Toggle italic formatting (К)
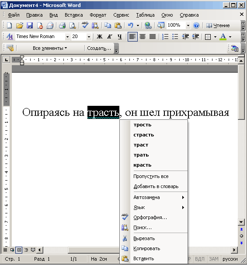 (110, 36)
